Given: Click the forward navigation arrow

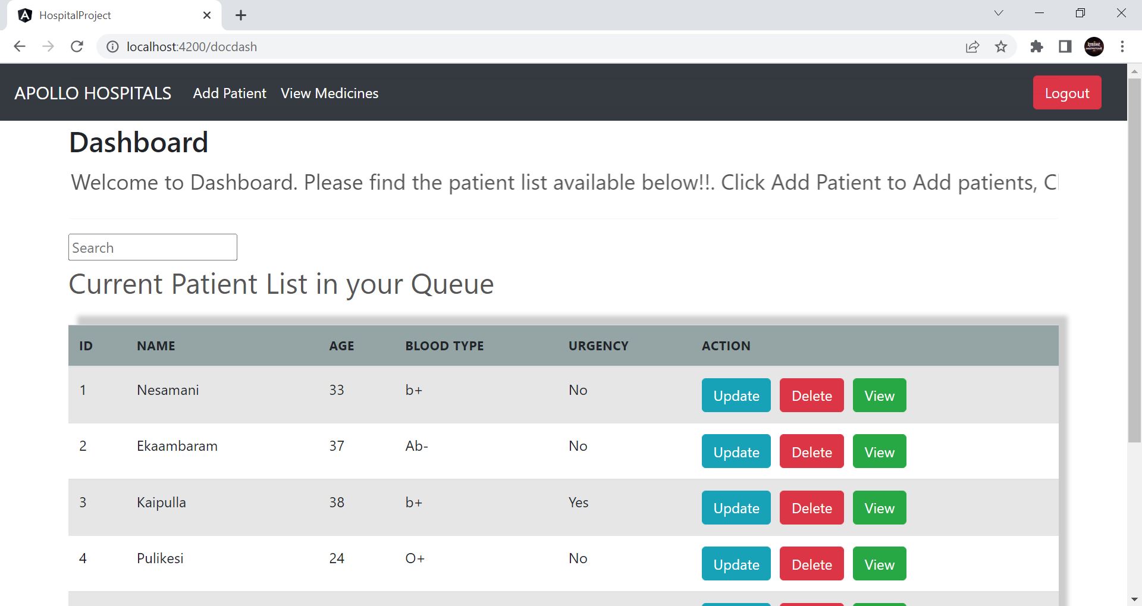Looking at the screenshot, I should [48, 46].
